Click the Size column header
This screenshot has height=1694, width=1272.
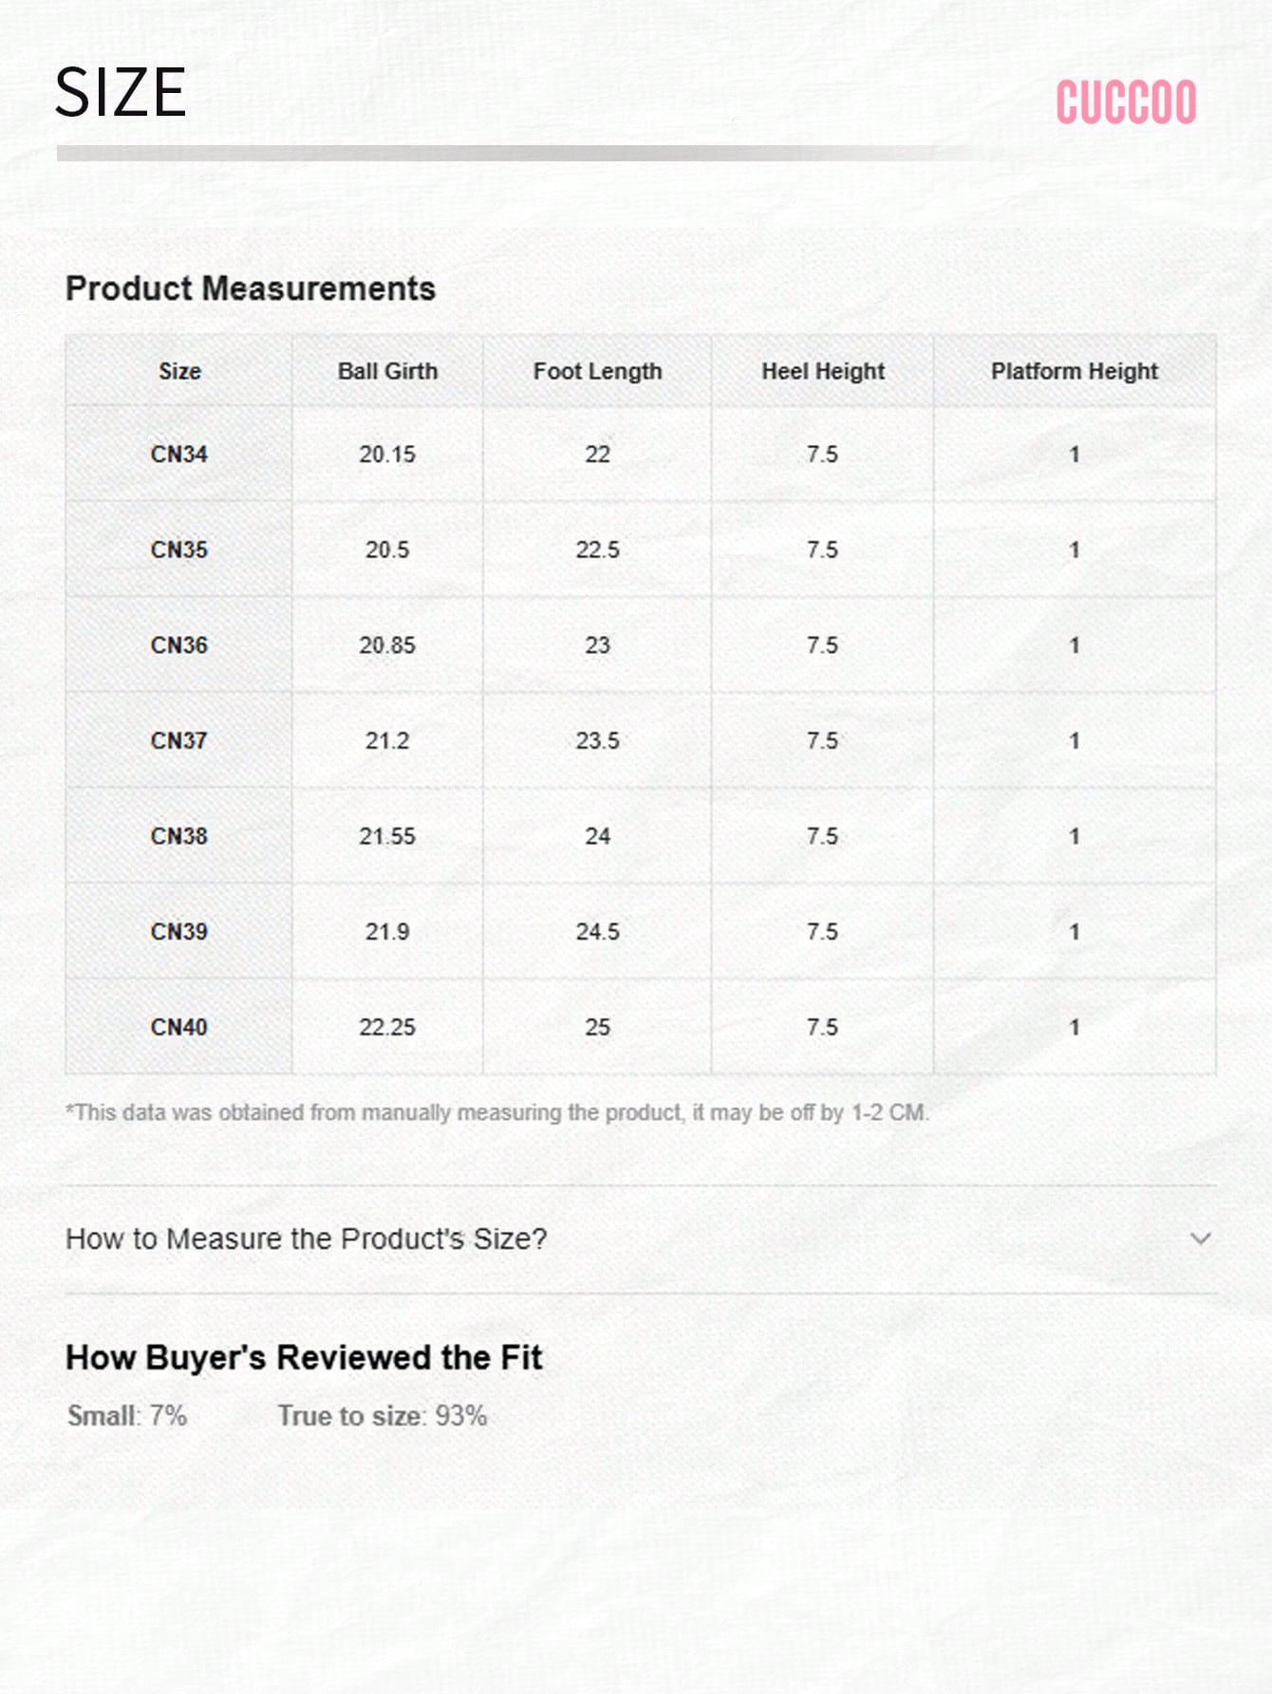179,371
